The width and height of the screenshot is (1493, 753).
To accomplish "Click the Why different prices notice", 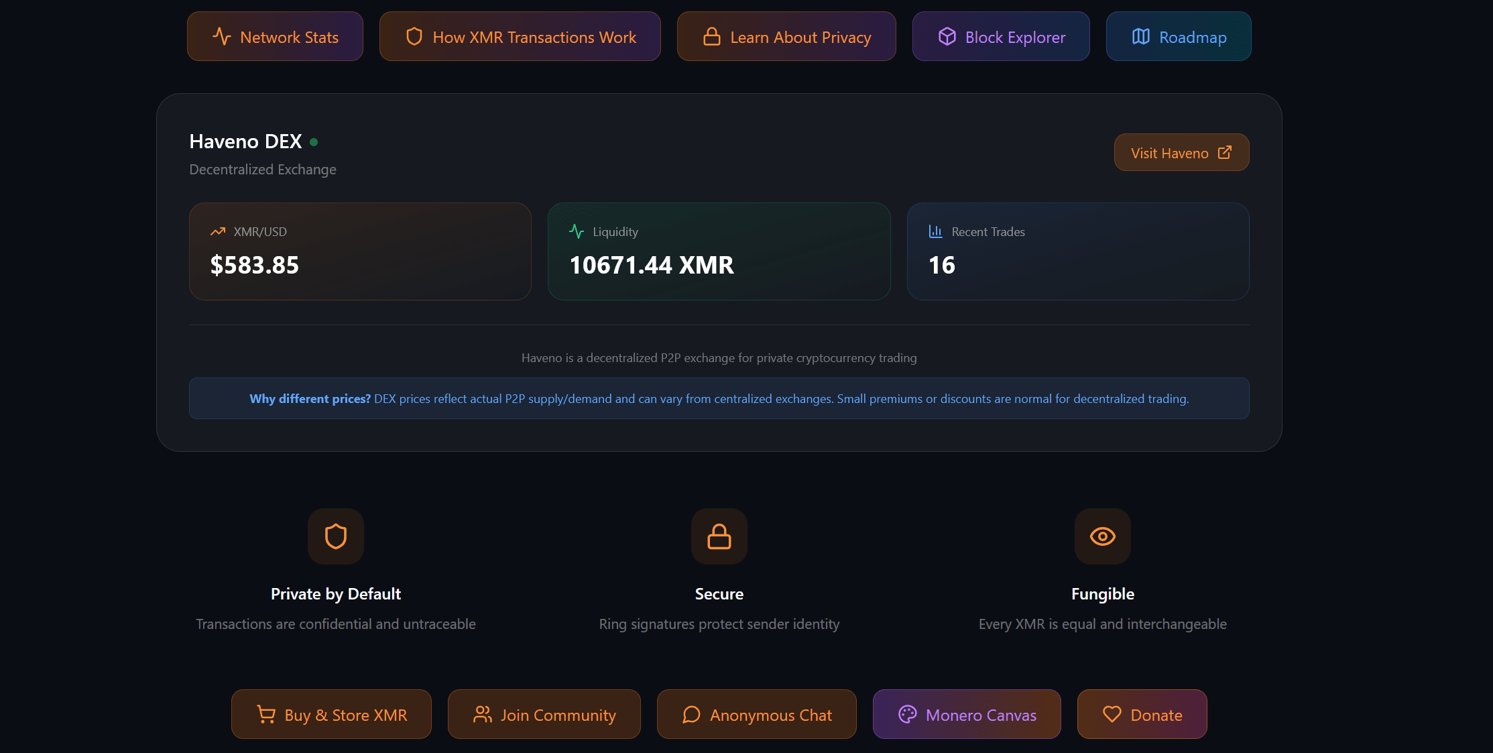I will pos(719,399).
